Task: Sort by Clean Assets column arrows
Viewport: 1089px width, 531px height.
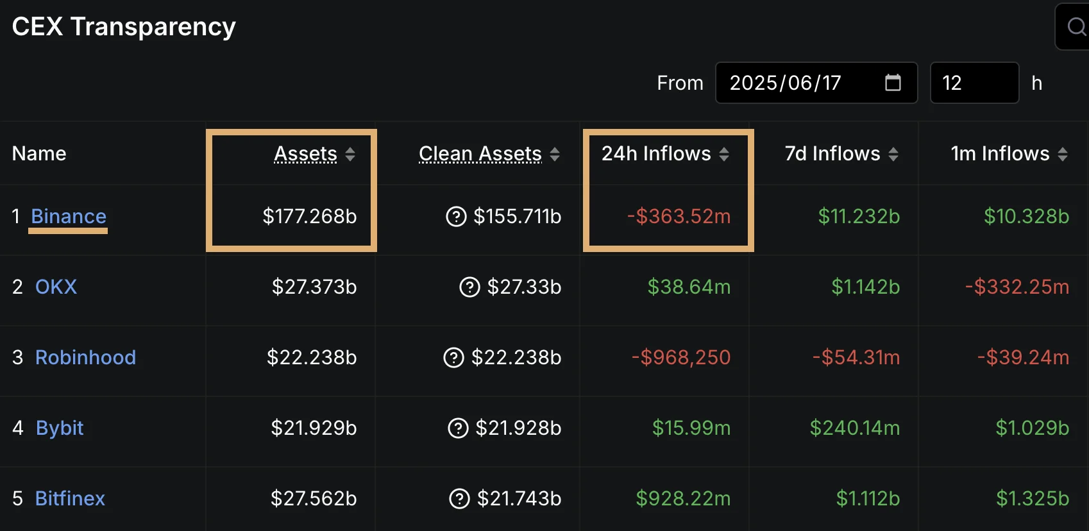Action: pyautogui.click(x=555, y=154)
